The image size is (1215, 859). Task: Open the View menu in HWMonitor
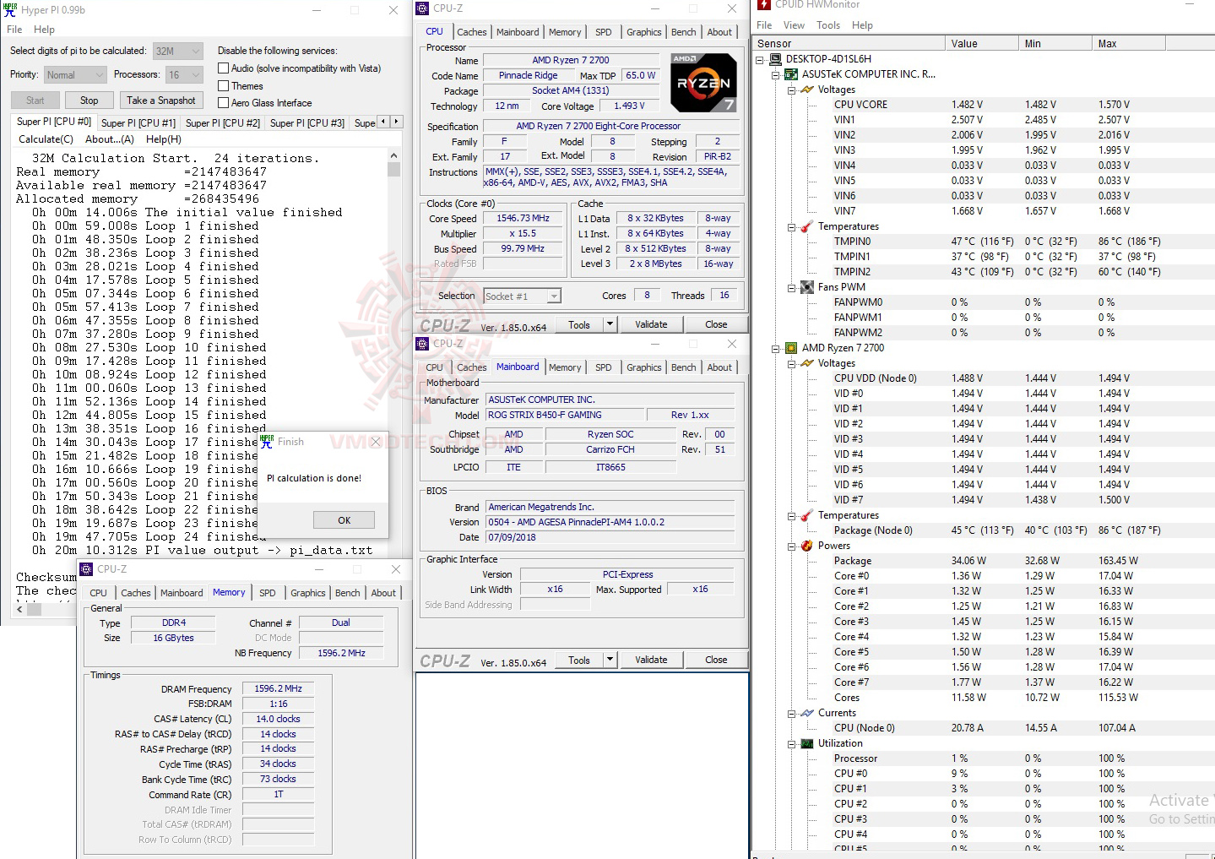click(794, 25)
